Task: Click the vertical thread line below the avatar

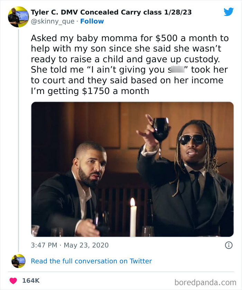Action: click(18, 138)
